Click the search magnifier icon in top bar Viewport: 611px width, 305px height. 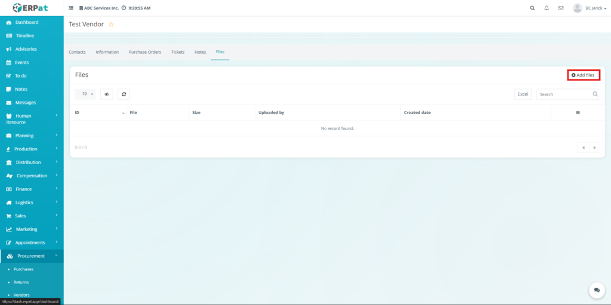pos(532,8)
